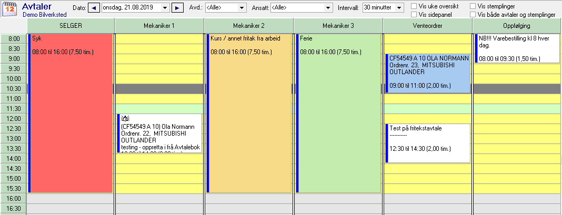Select the red Syk appointment block

[71, 113]
